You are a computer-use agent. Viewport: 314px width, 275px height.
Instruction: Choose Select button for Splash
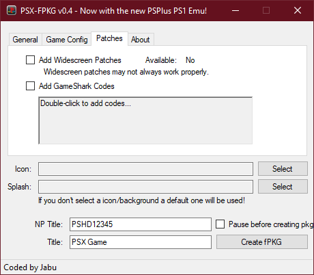pos(283,187)
